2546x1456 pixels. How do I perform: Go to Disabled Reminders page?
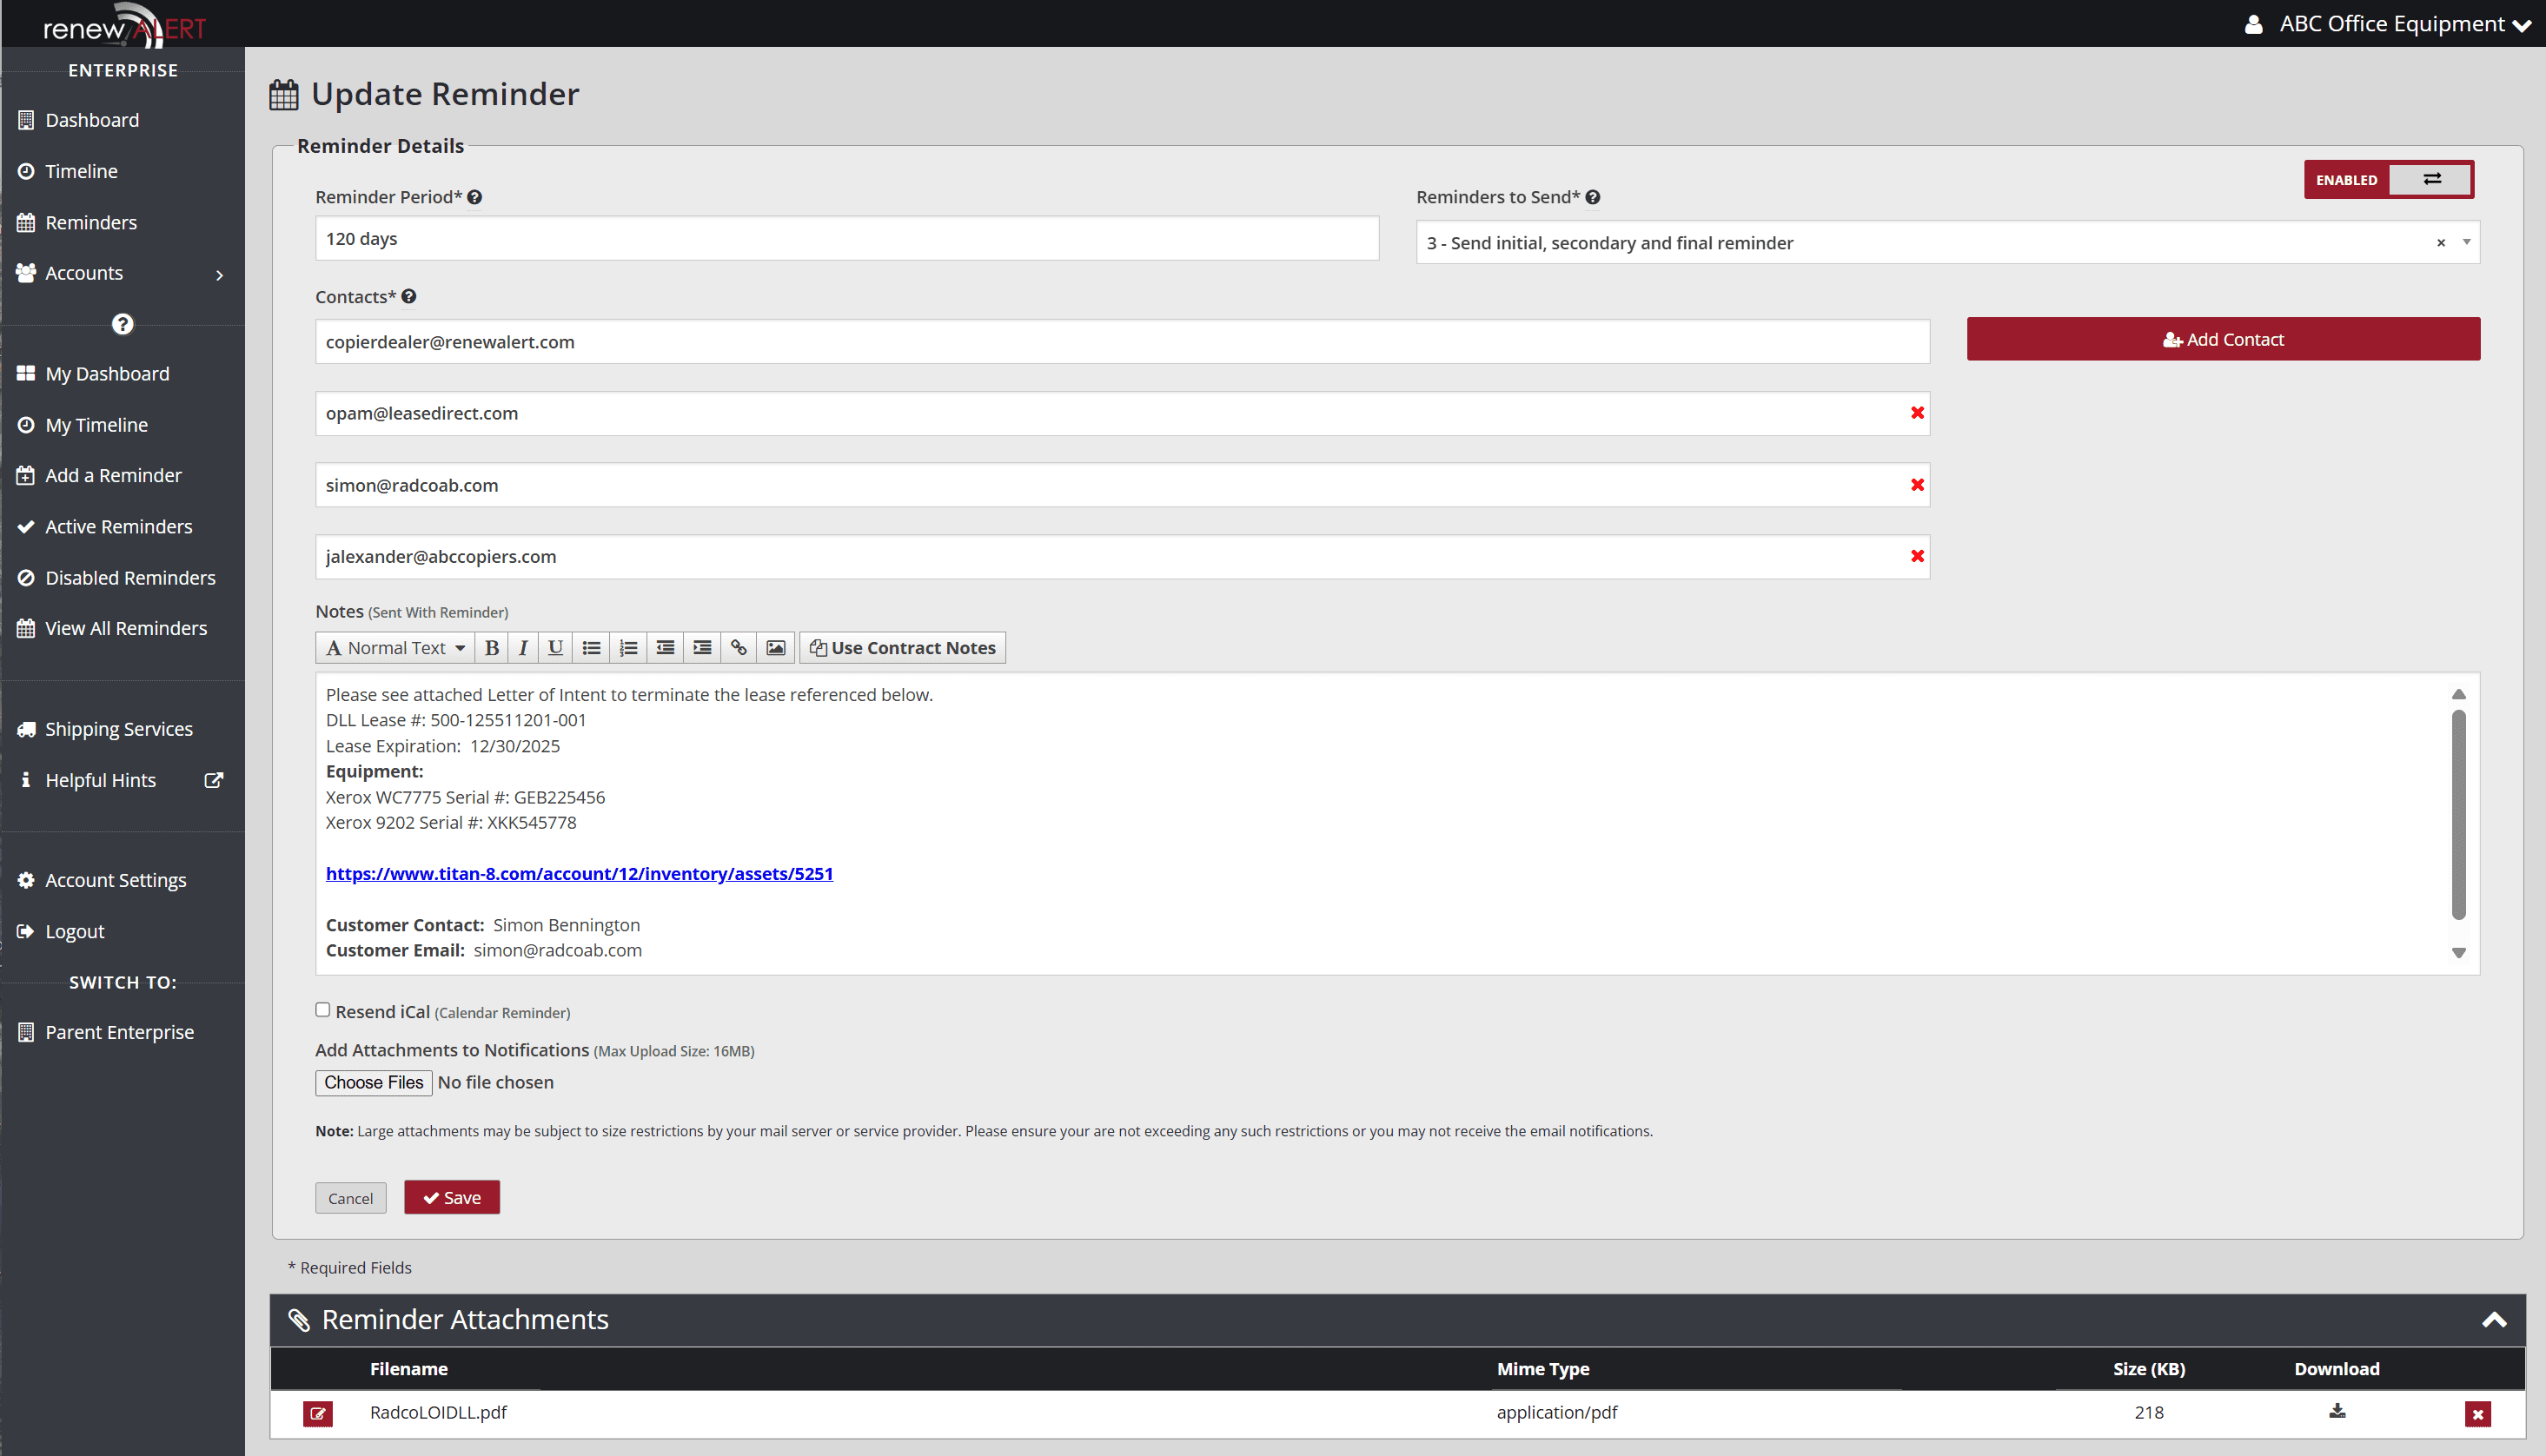point(130,577)
